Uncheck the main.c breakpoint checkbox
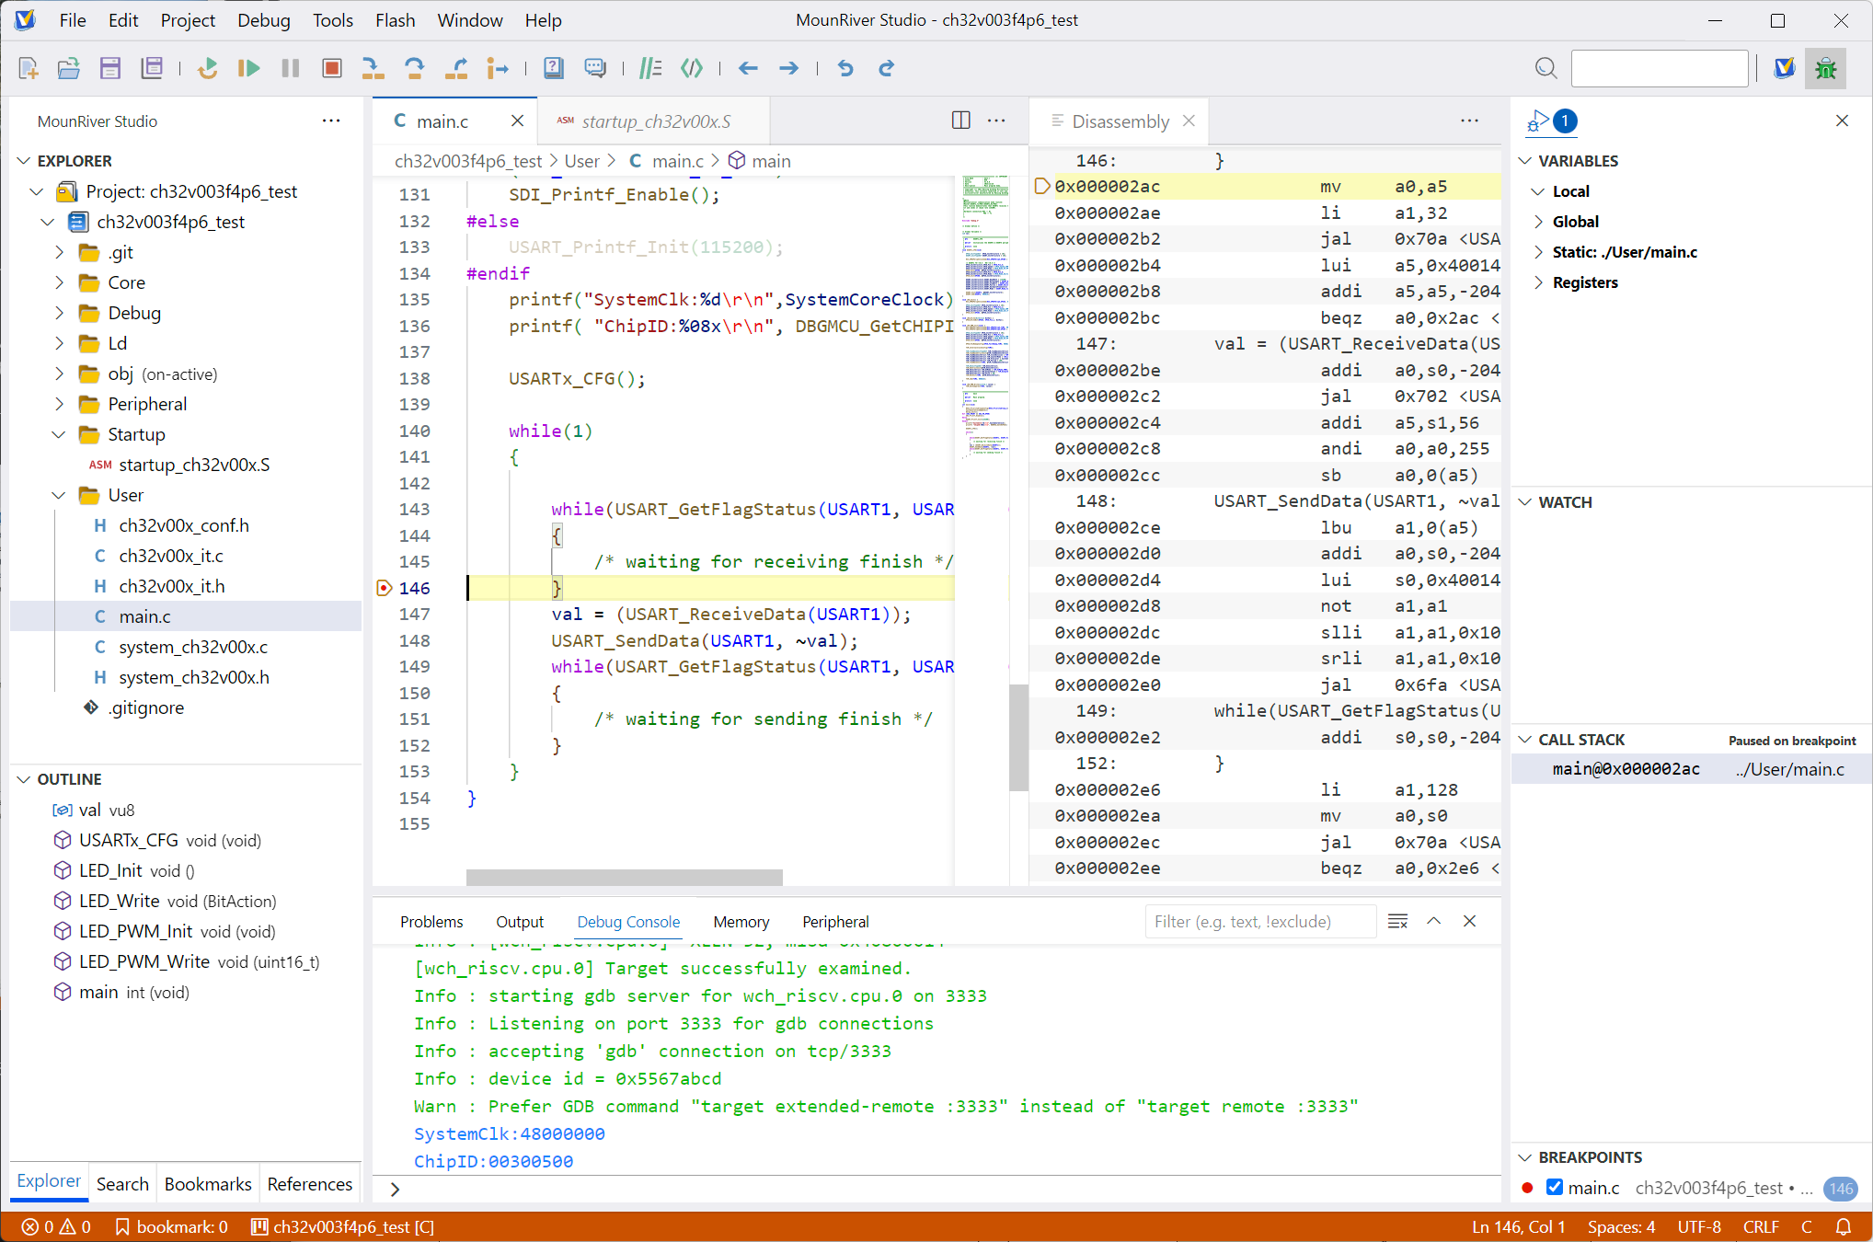 click(x=1555, y=1187)
